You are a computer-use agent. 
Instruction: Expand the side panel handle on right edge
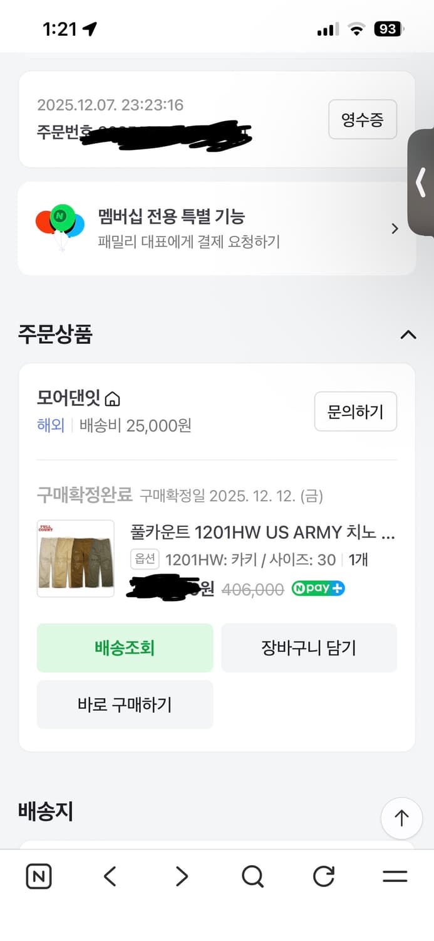[x=421, y=183]
